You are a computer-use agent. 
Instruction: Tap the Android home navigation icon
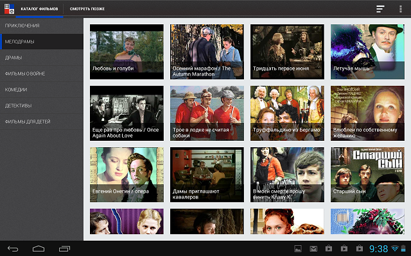coord(39,249)
